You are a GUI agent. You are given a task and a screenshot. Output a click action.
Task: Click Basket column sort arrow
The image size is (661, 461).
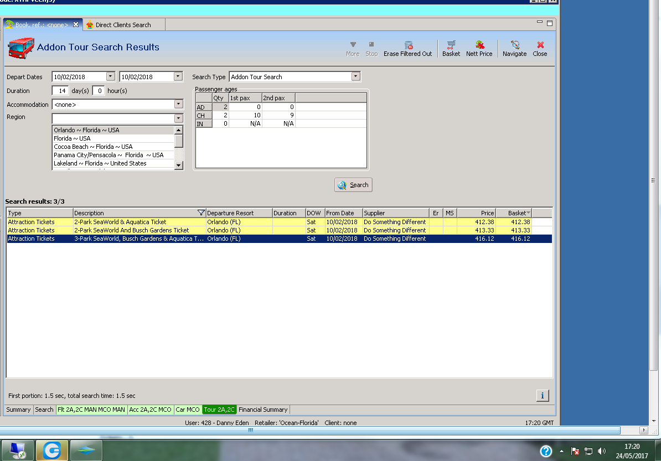pyautogui.click(x=528, y=213)
